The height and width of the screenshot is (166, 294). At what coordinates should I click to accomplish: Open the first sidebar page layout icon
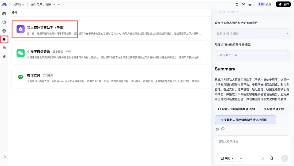click(x=4, y=14)
